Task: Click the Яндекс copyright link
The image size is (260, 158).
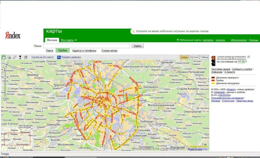Action: [231, 89]
